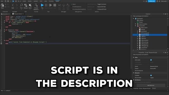Toggle the Enabled checkbox in Behavior

(151, 75)
